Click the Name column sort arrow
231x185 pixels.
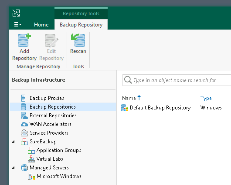[x=139, y=98]
